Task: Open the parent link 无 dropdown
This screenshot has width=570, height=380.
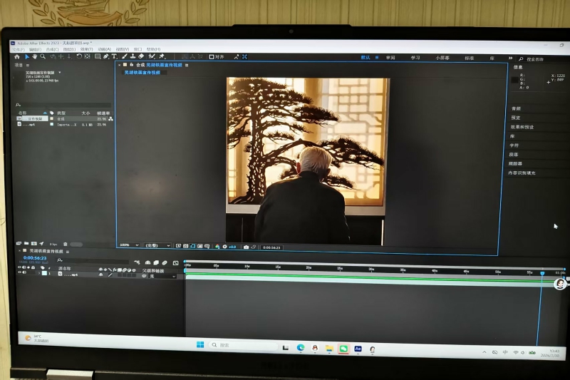Action: pos(162,277)
